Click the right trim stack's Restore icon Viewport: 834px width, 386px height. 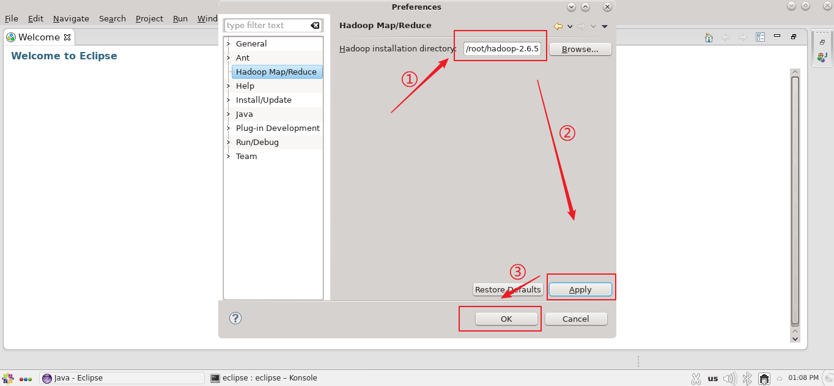click(823, 42)
